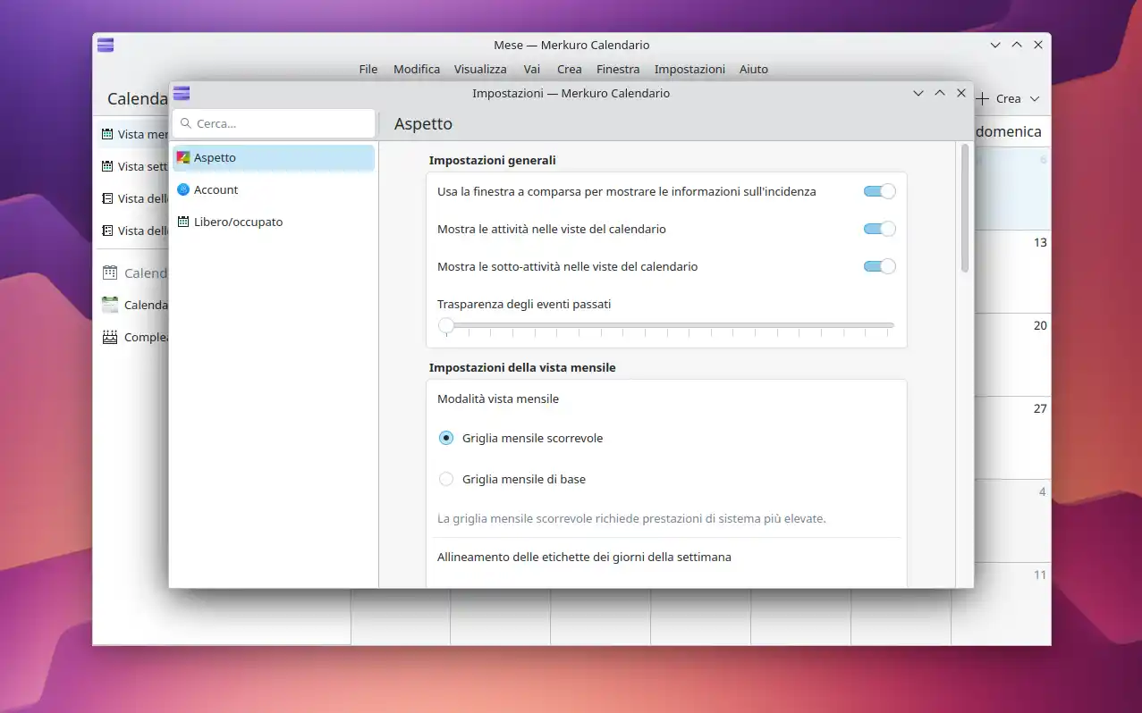Select Griglia mensile di base radio button

click(x=446, y=479)
